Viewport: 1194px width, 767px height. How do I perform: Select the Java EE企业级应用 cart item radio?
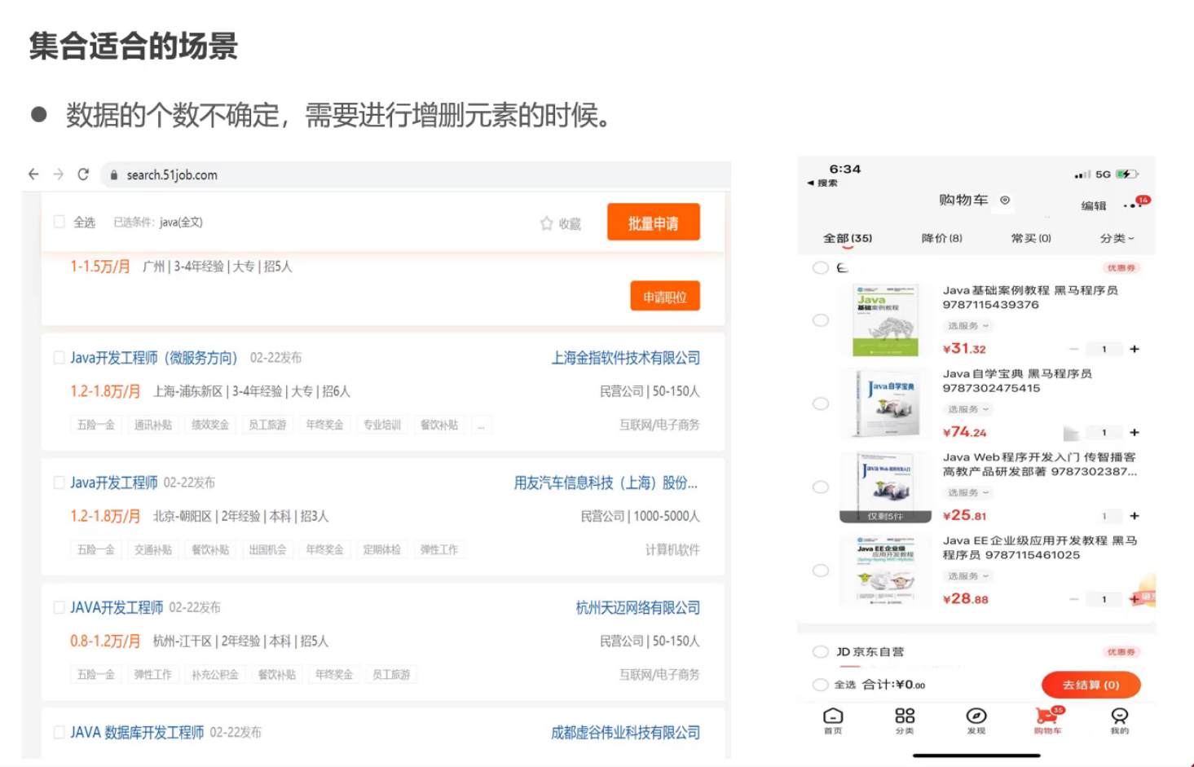tap(821, 571)
